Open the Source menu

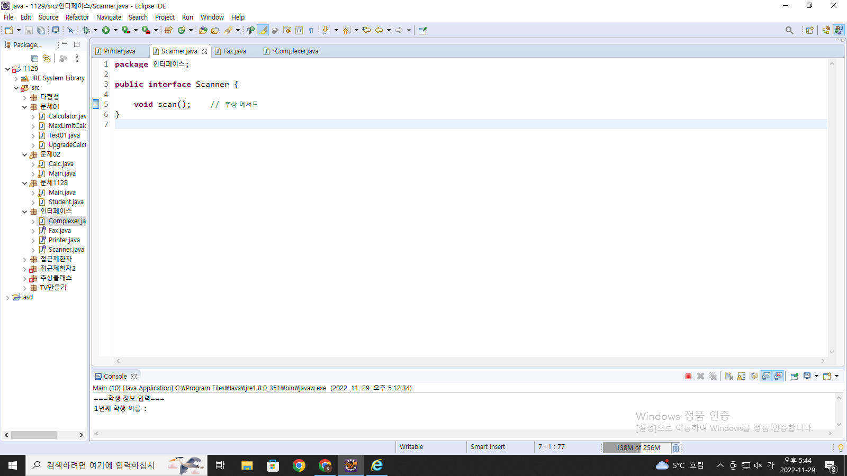click(x=48, y=17)
